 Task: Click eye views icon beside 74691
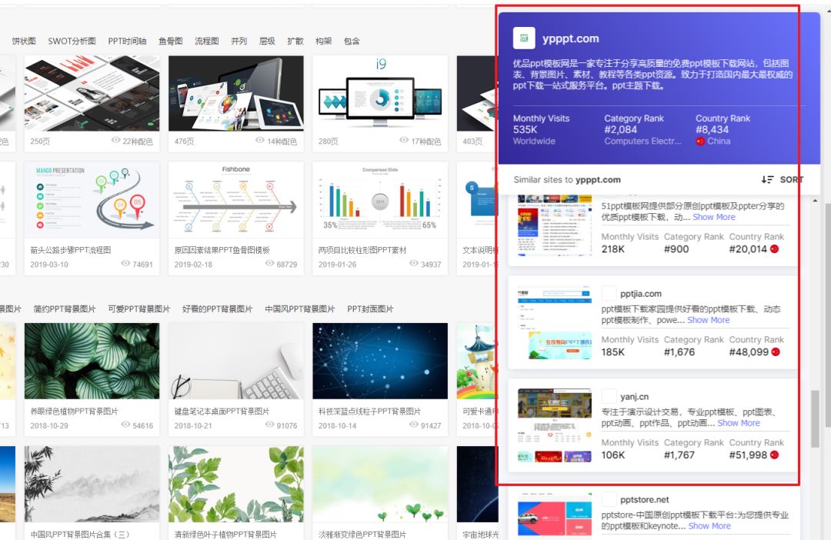[x=125, y=263]
